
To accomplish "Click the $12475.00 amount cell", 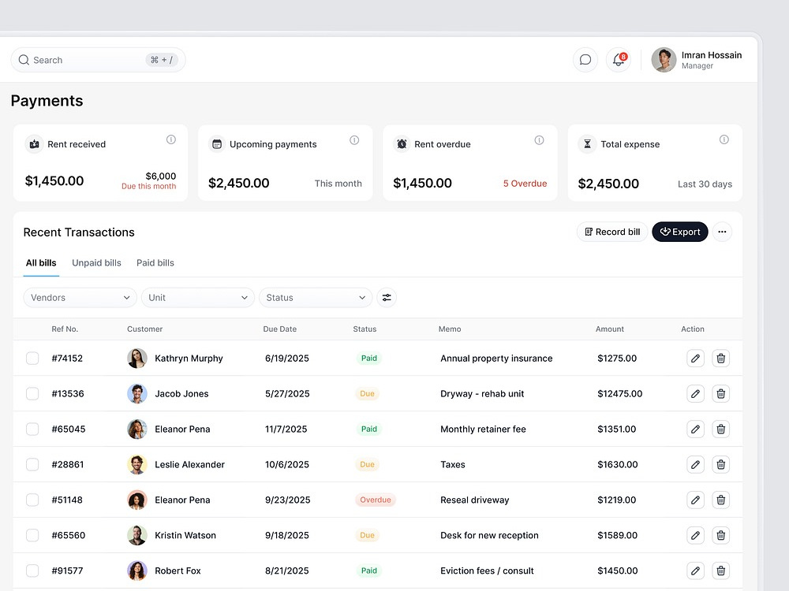I will point(620,393).
